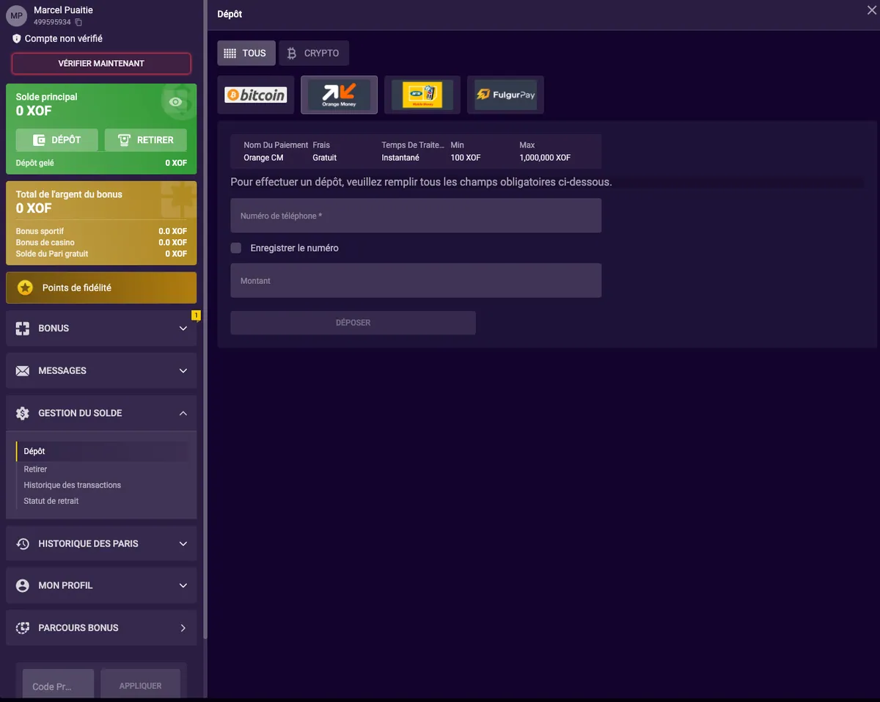Click the yellow notification badge on Bonus
This screenshot has width=880, height=702.
coord(196,315)
